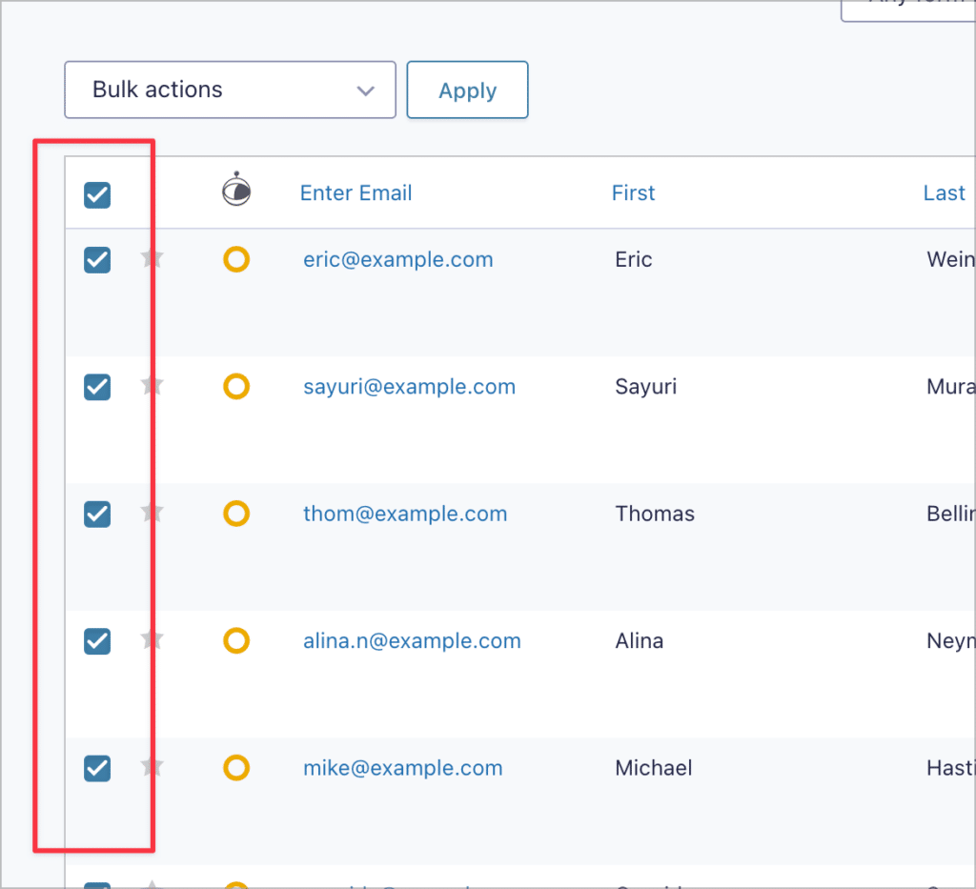Uncheck the checkbox for eric@example.com
976x889 pixels.
coord(97,260)
